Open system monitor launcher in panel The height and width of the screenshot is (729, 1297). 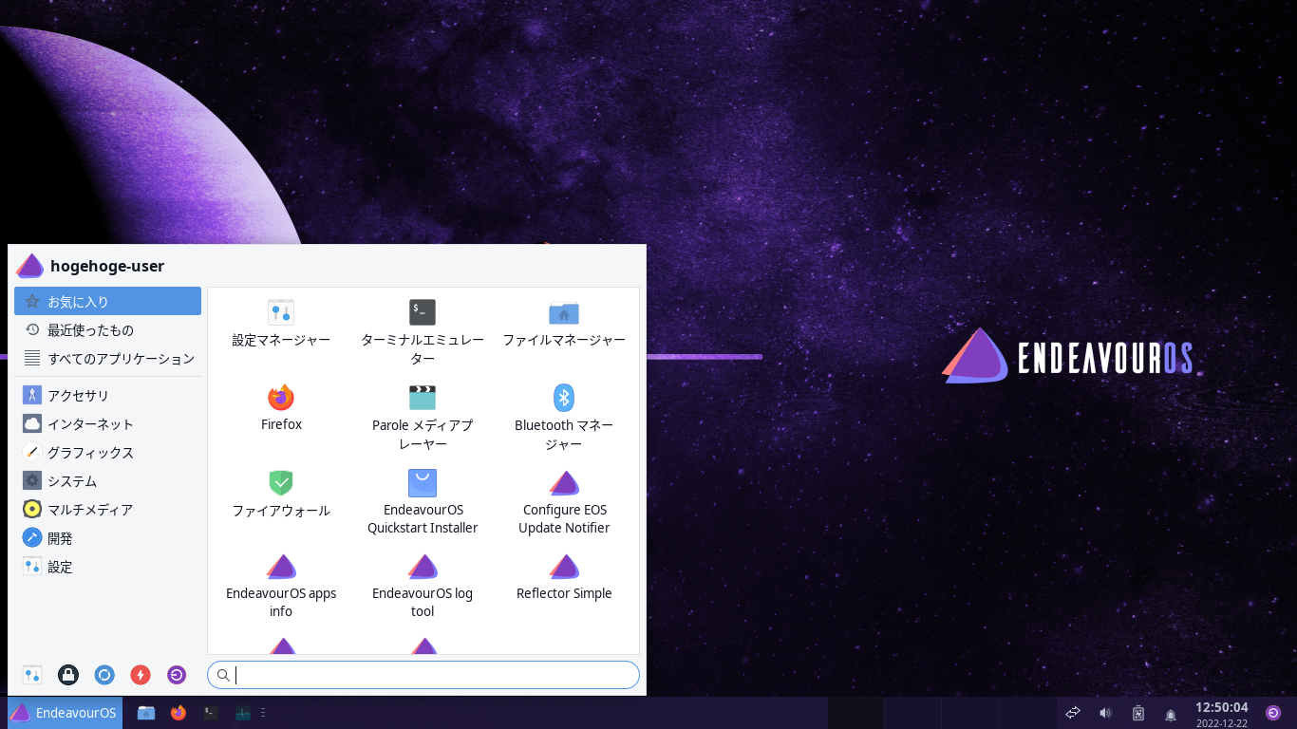coord(243,713)
